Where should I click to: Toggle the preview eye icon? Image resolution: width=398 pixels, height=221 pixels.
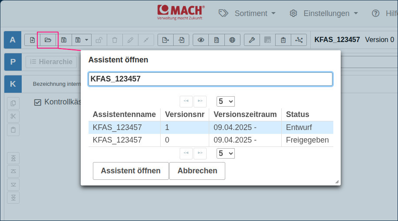(x=201, y=40)
